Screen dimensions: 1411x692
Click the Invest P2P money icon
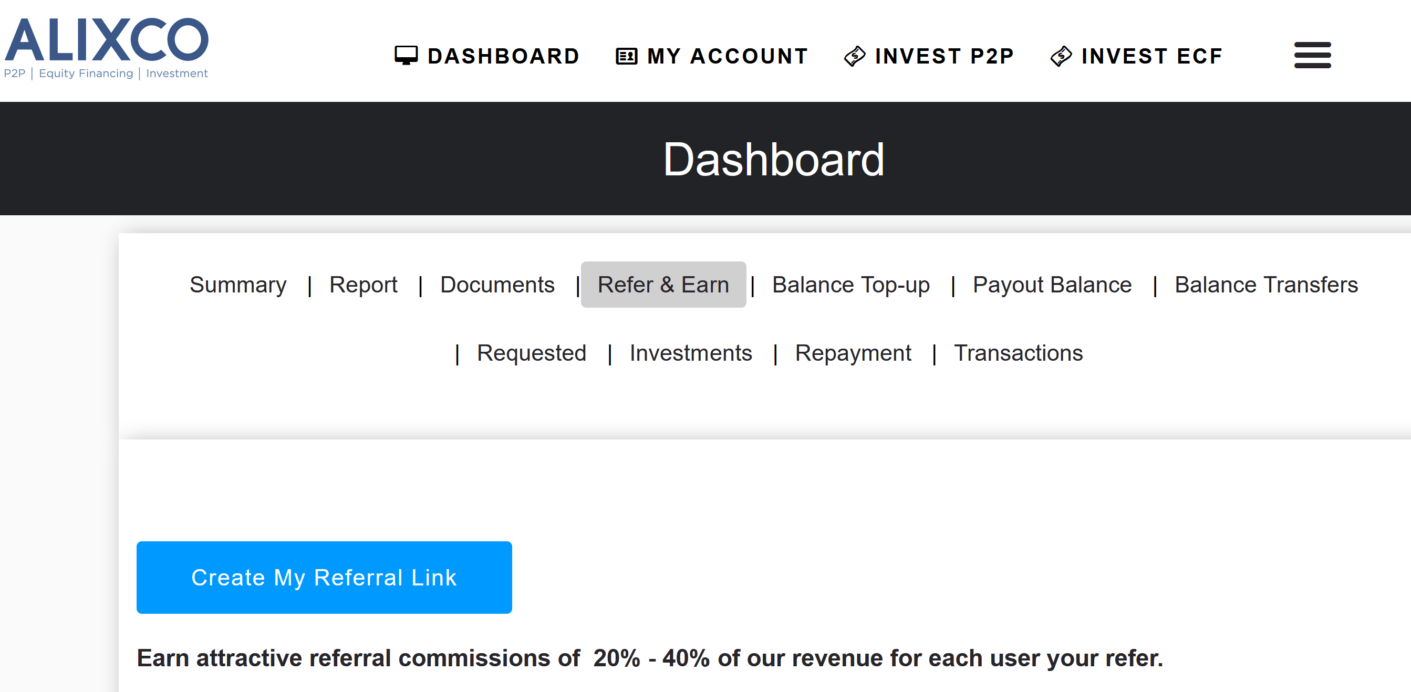point(855,56)
